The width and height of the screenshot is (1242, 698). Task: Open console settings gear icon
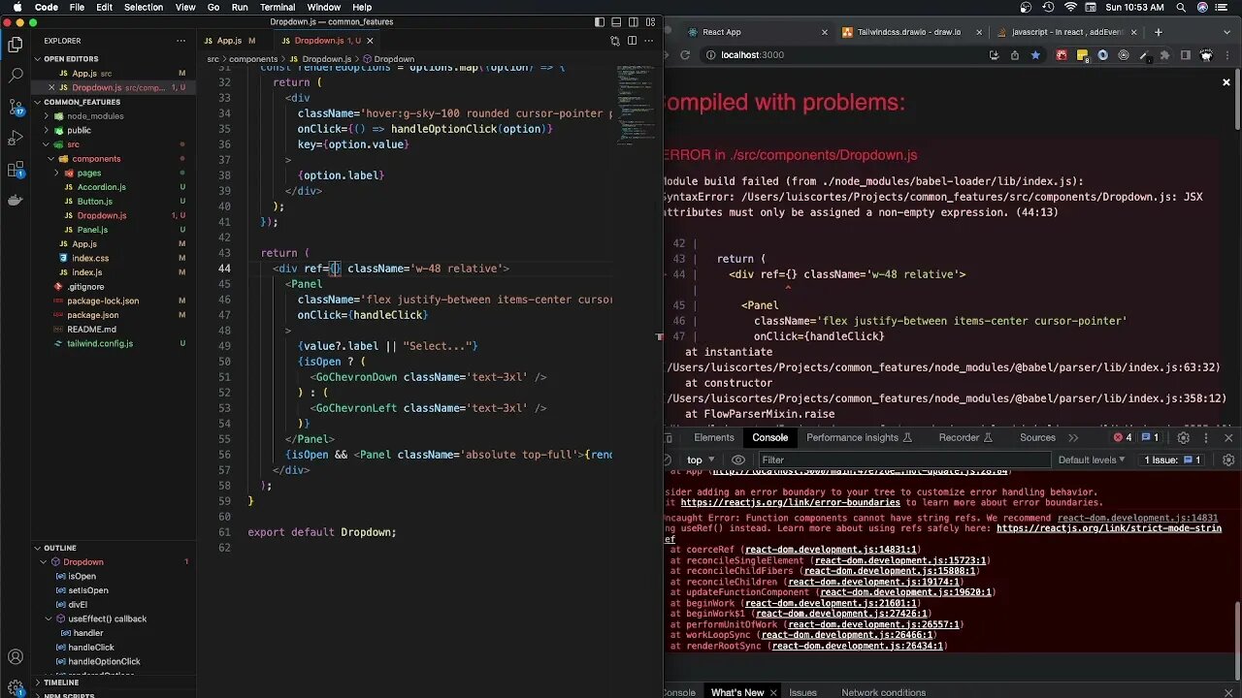click(x=1227, y=460)
